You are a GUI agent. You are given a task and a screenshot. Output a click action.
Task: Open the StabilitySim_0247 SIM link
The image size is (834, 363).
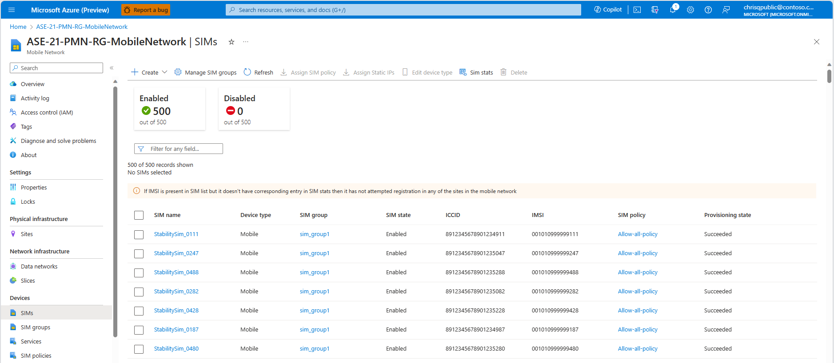(176, 253)
